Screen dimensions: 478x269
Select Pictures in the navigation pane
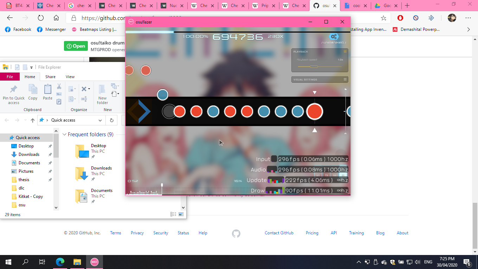(x=26, y=171)
